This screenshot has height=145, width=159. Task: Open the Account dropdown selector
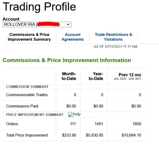click(x=37, y=25)
